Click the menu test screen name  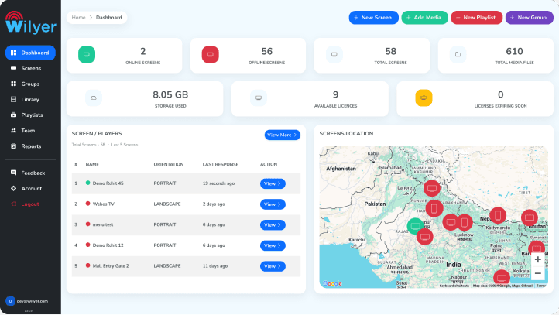[x=103, y=225]
